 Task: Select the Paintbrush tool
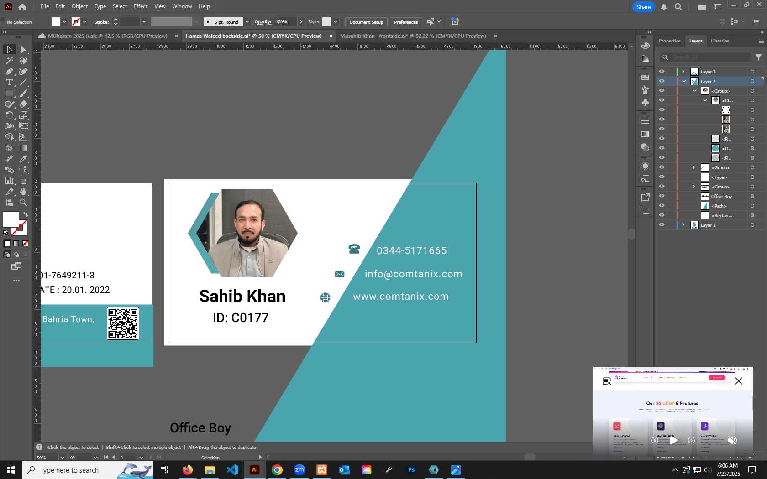coord(24,93)
